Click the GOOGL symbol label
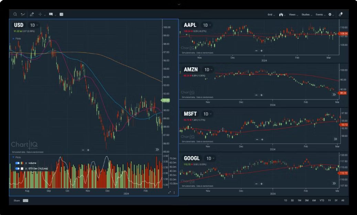 (192, 158)
